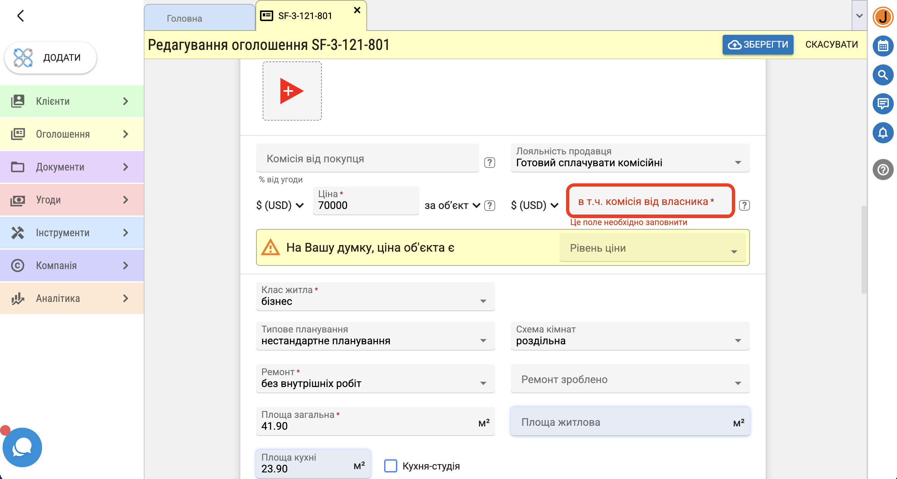
Task: Open the messages chat icon
Action: [x=883, y=104]
